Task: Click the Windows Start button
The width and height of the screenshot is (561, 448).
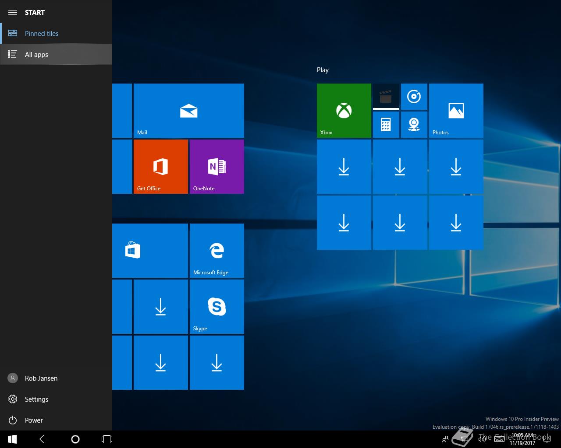Action: pos(12,439)
